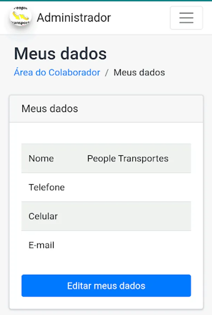
Task: Click the teal strip at page top
Action: click(106, 1)
